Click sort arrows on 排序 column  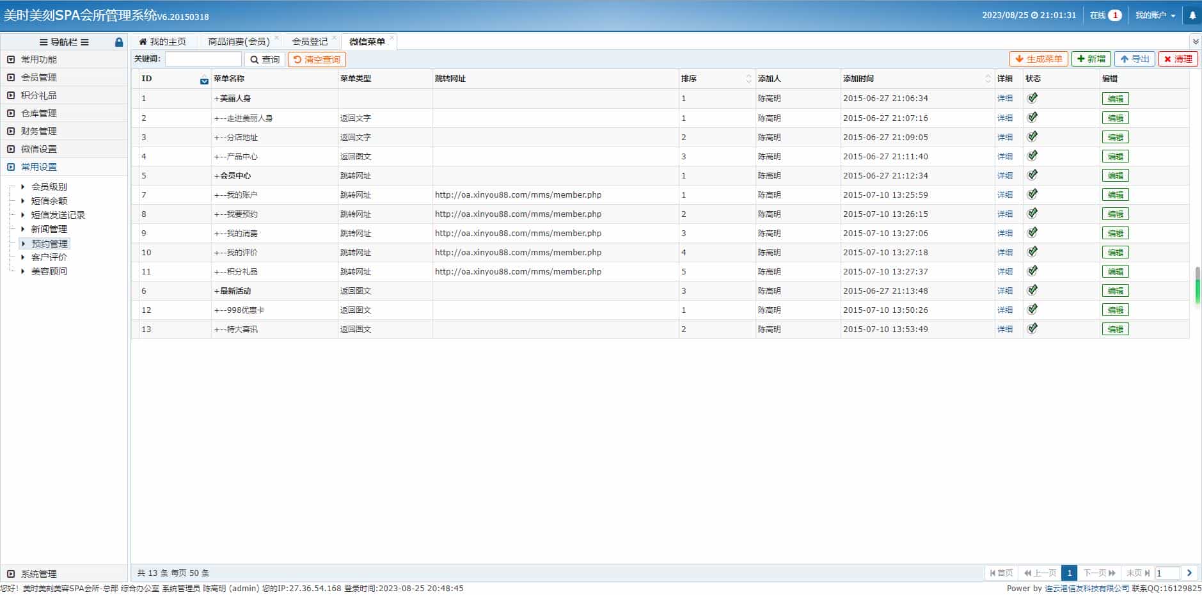point(748,79)
